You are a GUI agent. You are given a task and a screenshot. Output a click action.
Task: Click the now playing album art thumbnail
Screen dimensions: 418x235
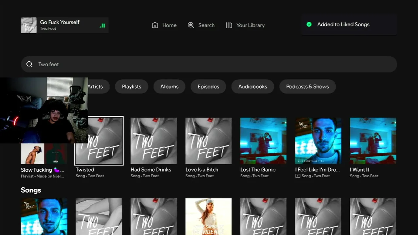29,25
